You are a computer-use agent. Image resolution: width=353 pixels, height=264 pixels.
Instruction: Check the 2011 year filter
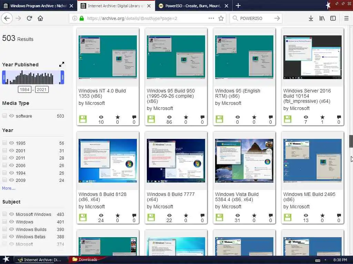point(4,157)
